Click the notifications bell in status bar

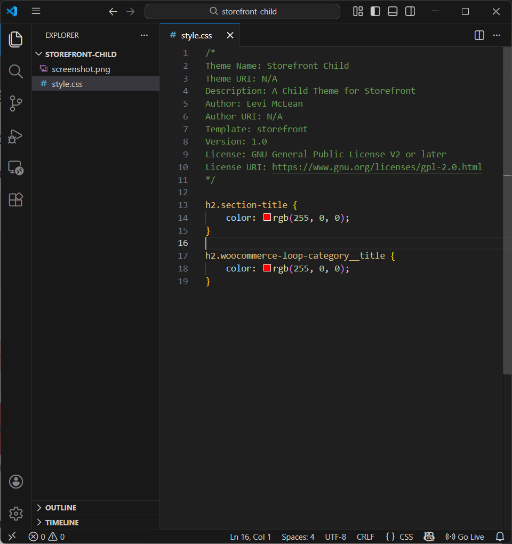[x=500, y=537]
